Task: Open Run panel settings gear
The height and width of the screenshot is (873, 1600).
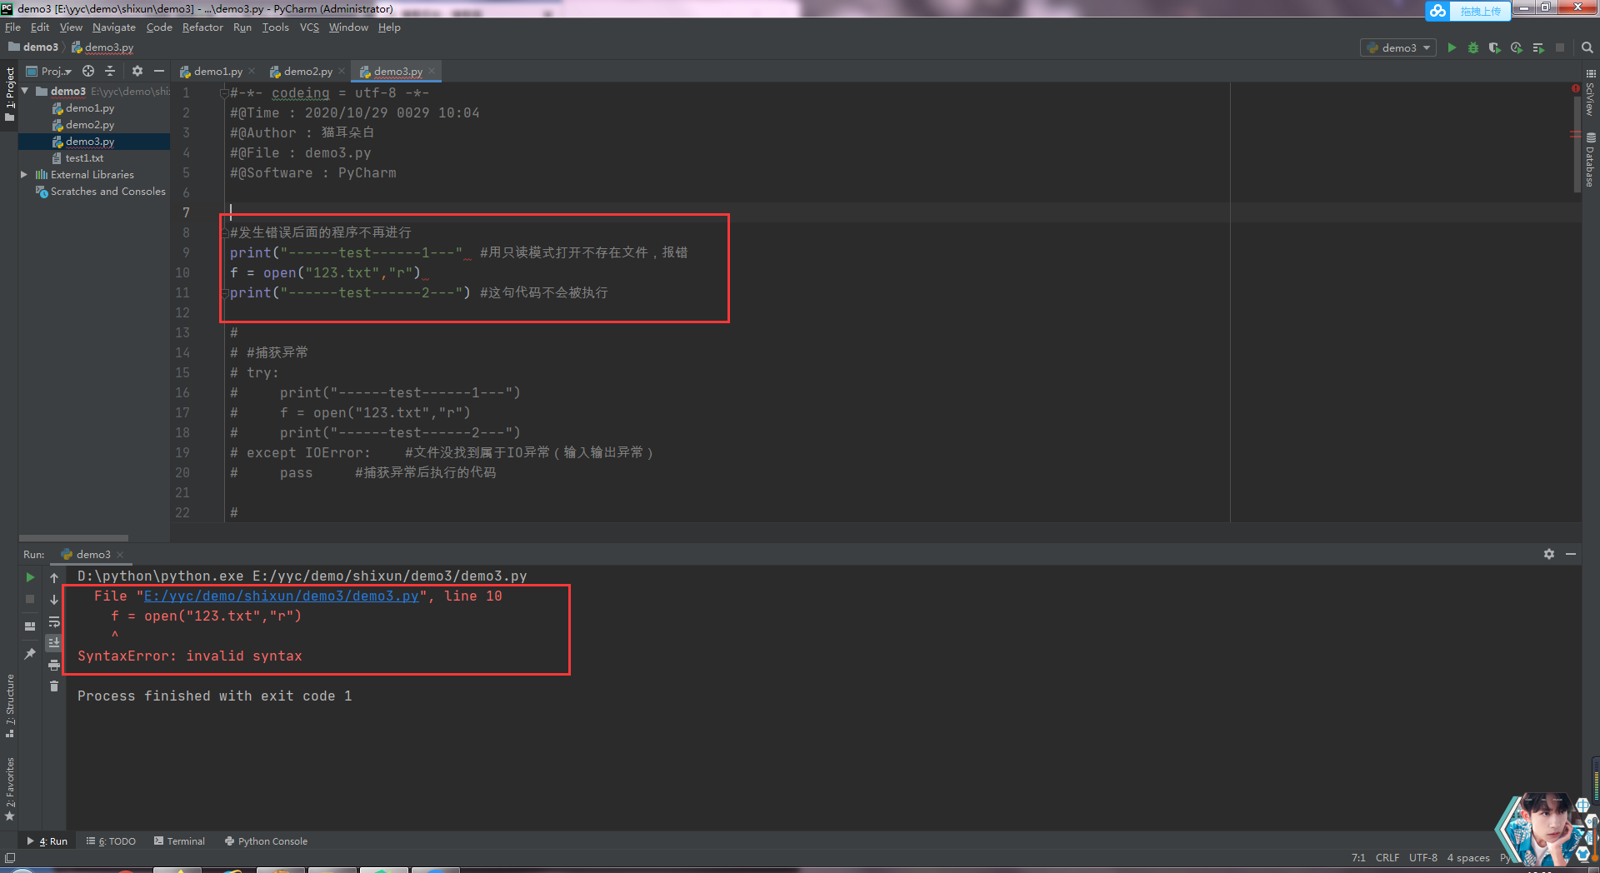Action: (1549, 554)
